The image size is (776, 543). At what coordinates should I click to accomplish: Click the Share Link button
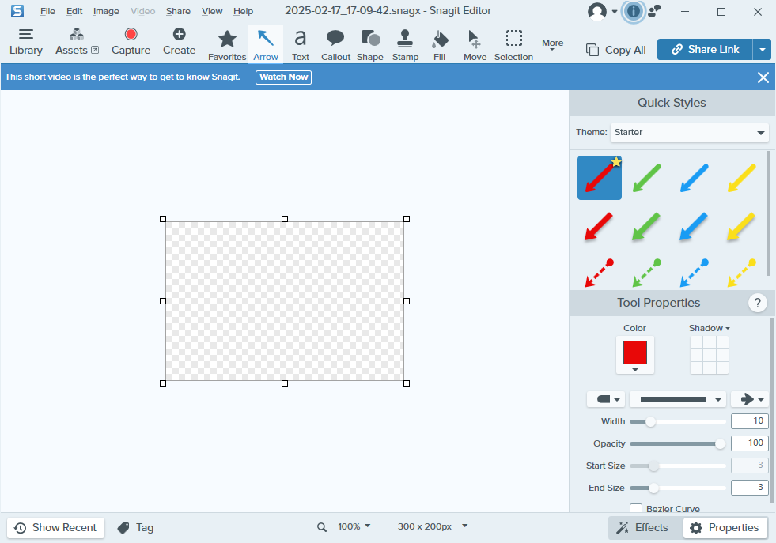[x=705, y=50]
